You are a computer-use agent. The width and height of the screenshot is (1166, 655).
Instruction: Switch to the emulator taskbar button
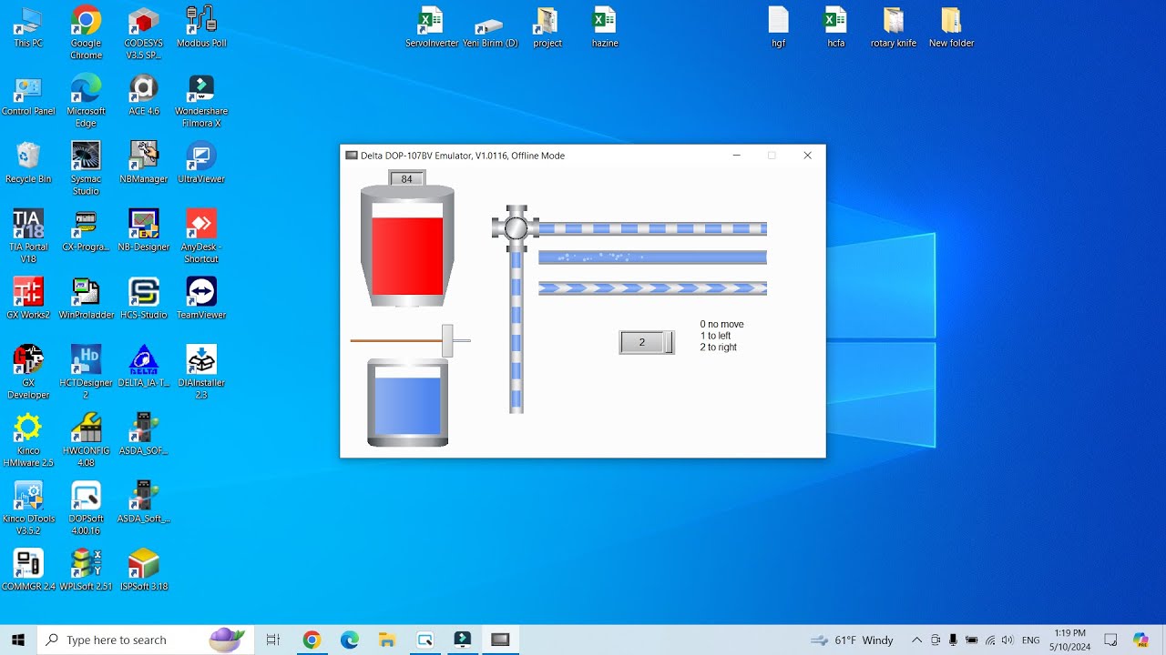[500, 640]
